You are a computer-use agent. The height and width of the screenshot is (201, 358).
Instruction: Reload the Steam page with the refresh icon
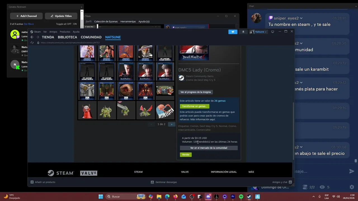32,43
